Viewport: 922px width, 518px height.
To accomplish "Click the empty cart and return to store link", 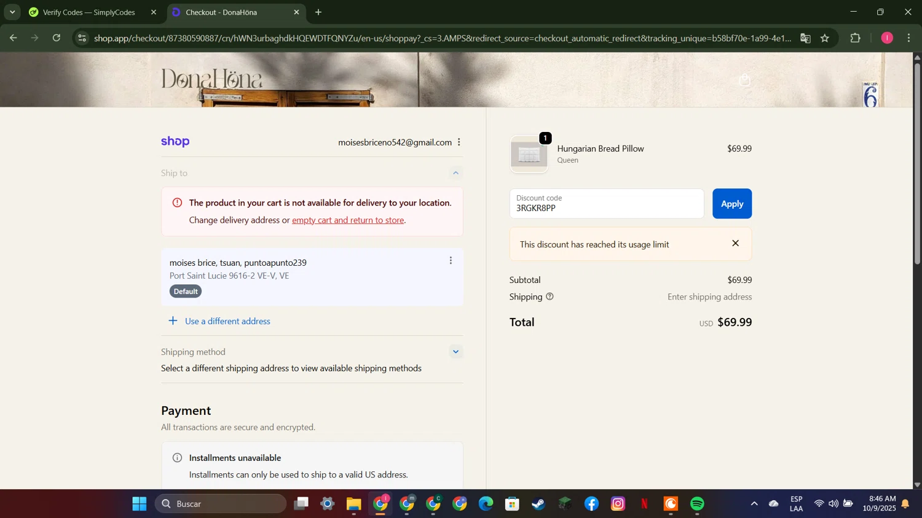I will [348, 220].
